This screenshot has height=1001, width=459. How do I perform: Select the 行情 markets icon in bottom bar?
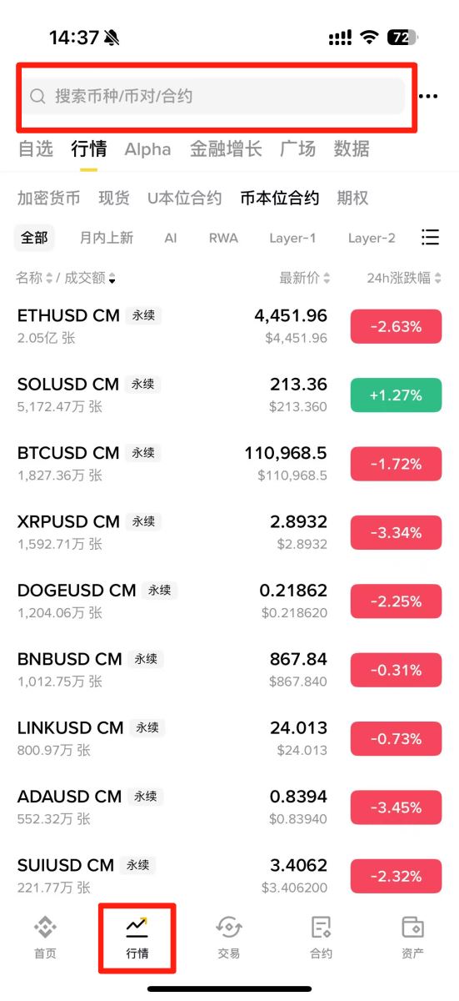coord(137,938)
